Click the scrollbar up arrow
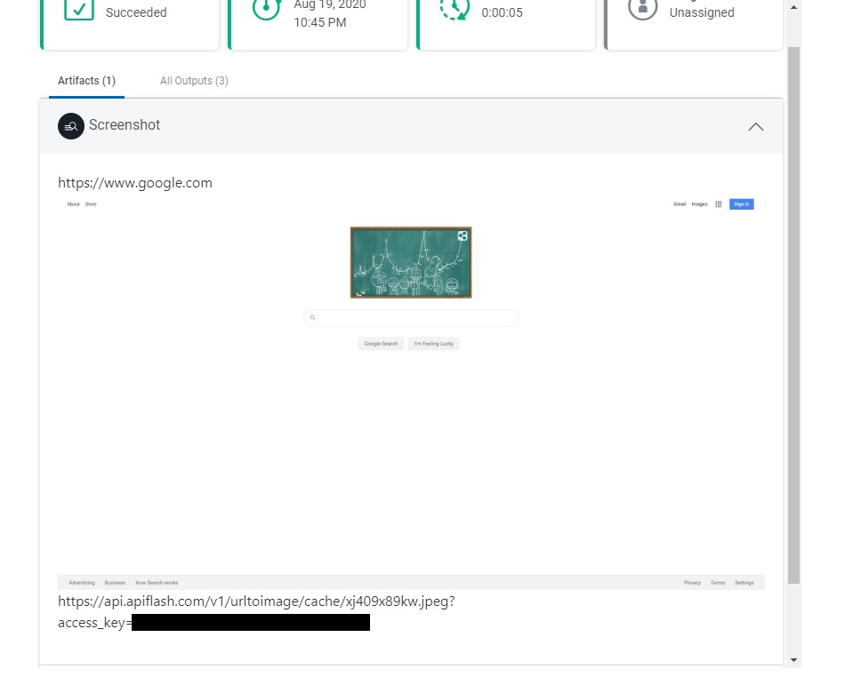 tap(793, 7)
